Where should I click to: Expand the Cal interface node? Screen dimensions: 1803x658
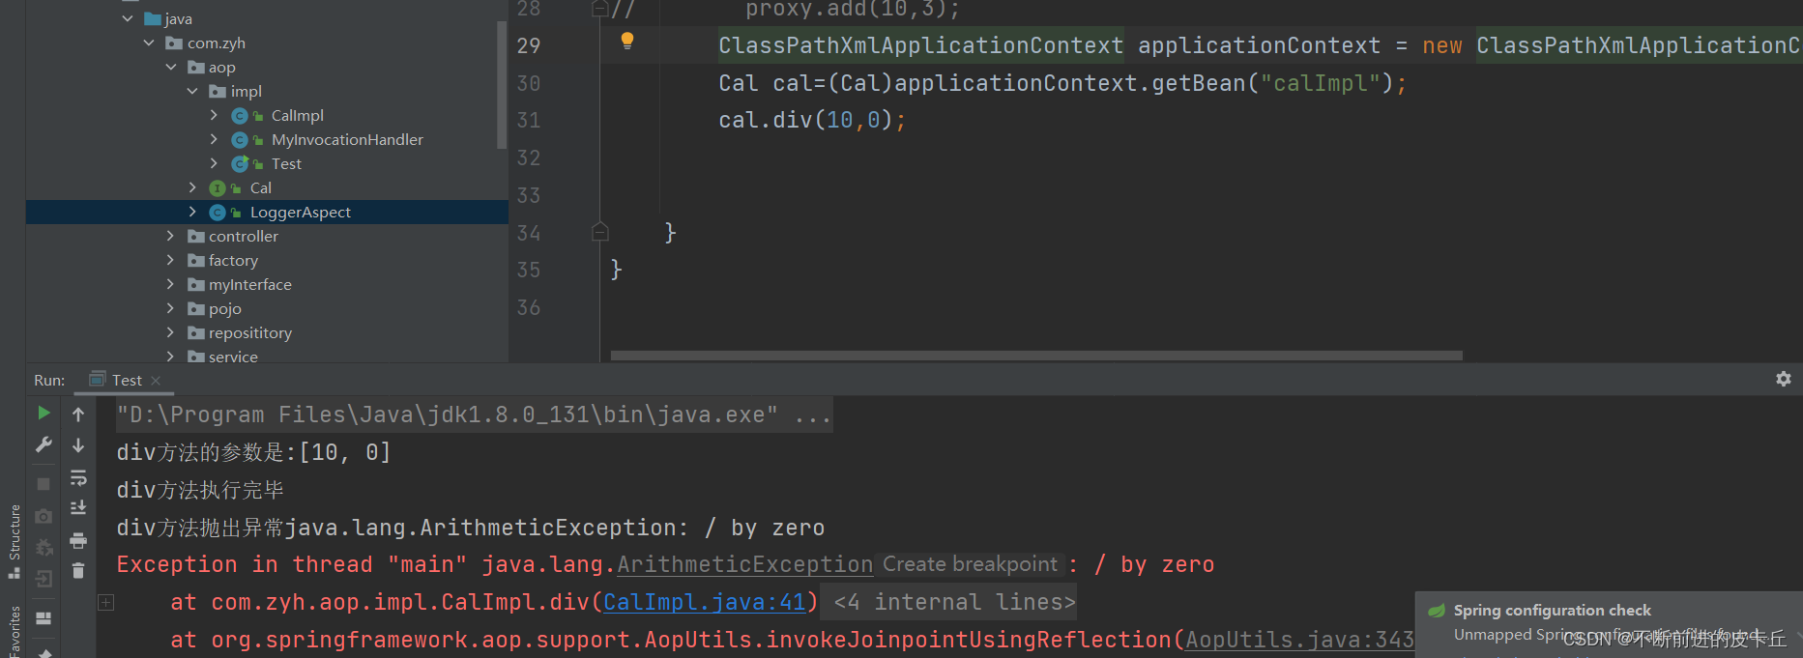pyautogui.click(x=192, y=187)
